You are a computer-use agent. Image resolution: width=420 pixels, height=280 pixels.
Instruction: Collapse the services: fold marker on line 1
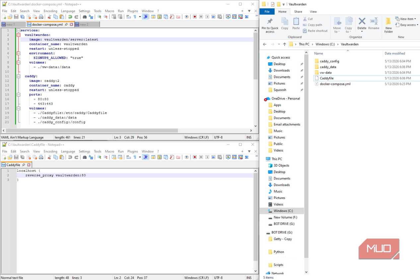pos(19,30)
